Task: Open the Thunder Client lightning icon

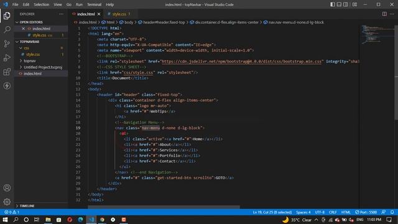Action: [x=7, y=86]
